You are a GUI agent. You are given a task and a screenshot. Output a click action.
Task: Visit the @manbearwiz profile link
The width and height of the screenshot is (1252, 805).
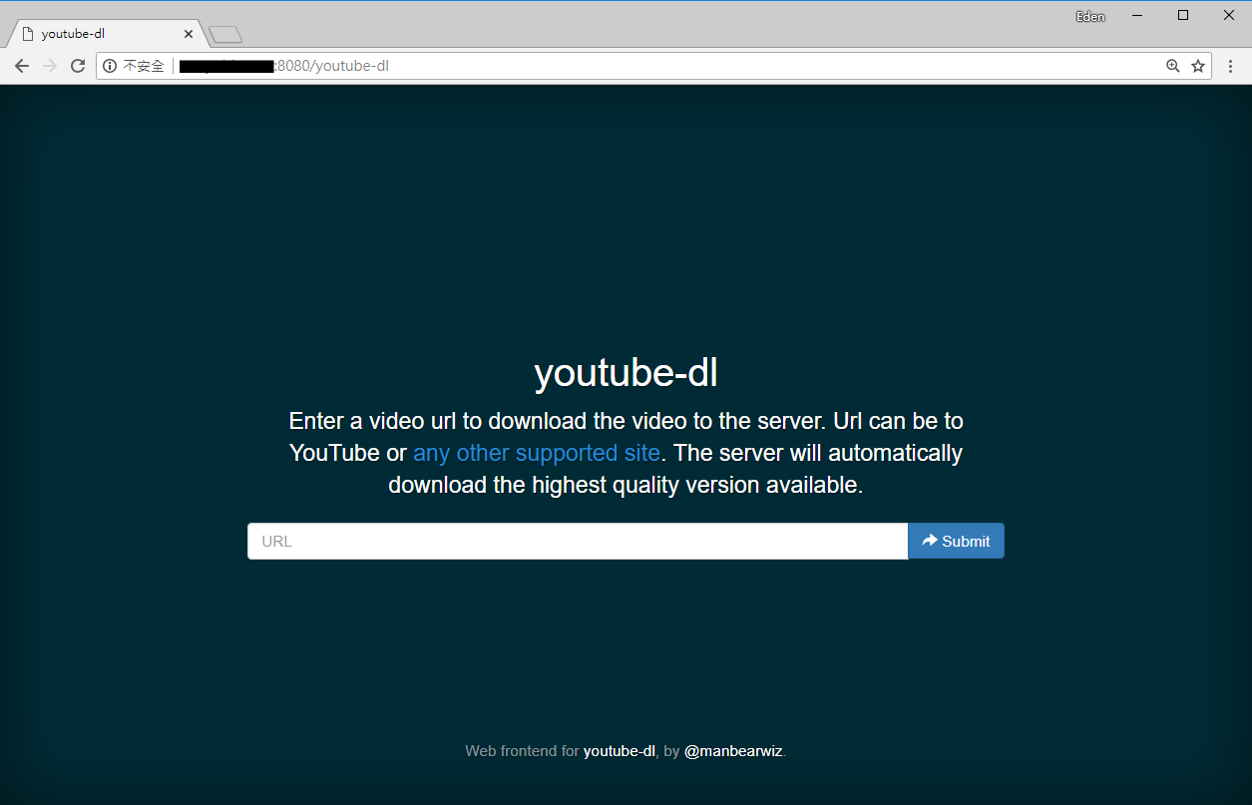point(733,751)
